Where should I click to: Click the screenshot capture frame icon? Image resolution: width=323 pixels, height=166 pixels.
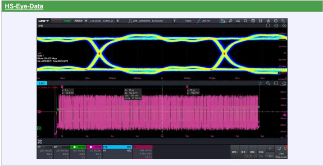point(260,21)
